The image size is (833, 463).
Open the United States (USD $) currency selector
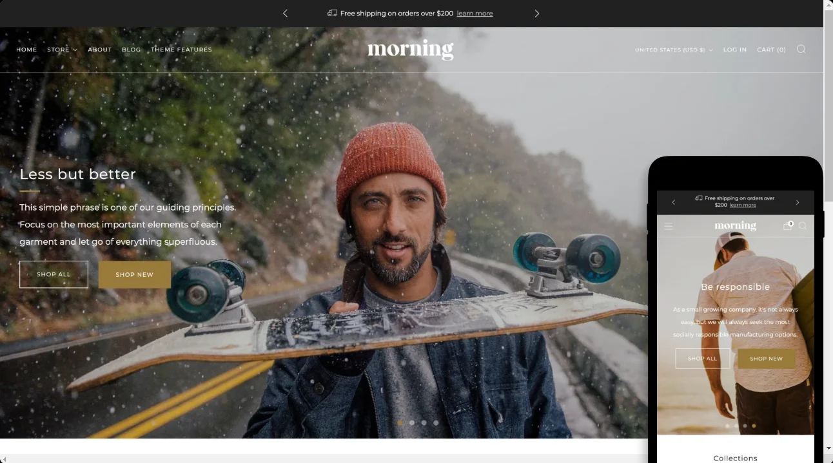pos(673,50)
